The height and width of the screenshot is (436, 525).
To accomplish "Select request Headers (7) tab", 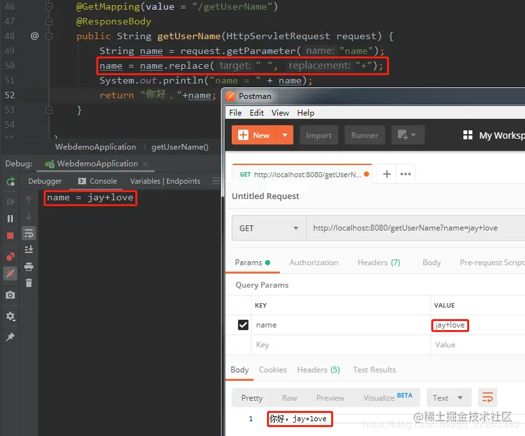I will tap(379, 263).
